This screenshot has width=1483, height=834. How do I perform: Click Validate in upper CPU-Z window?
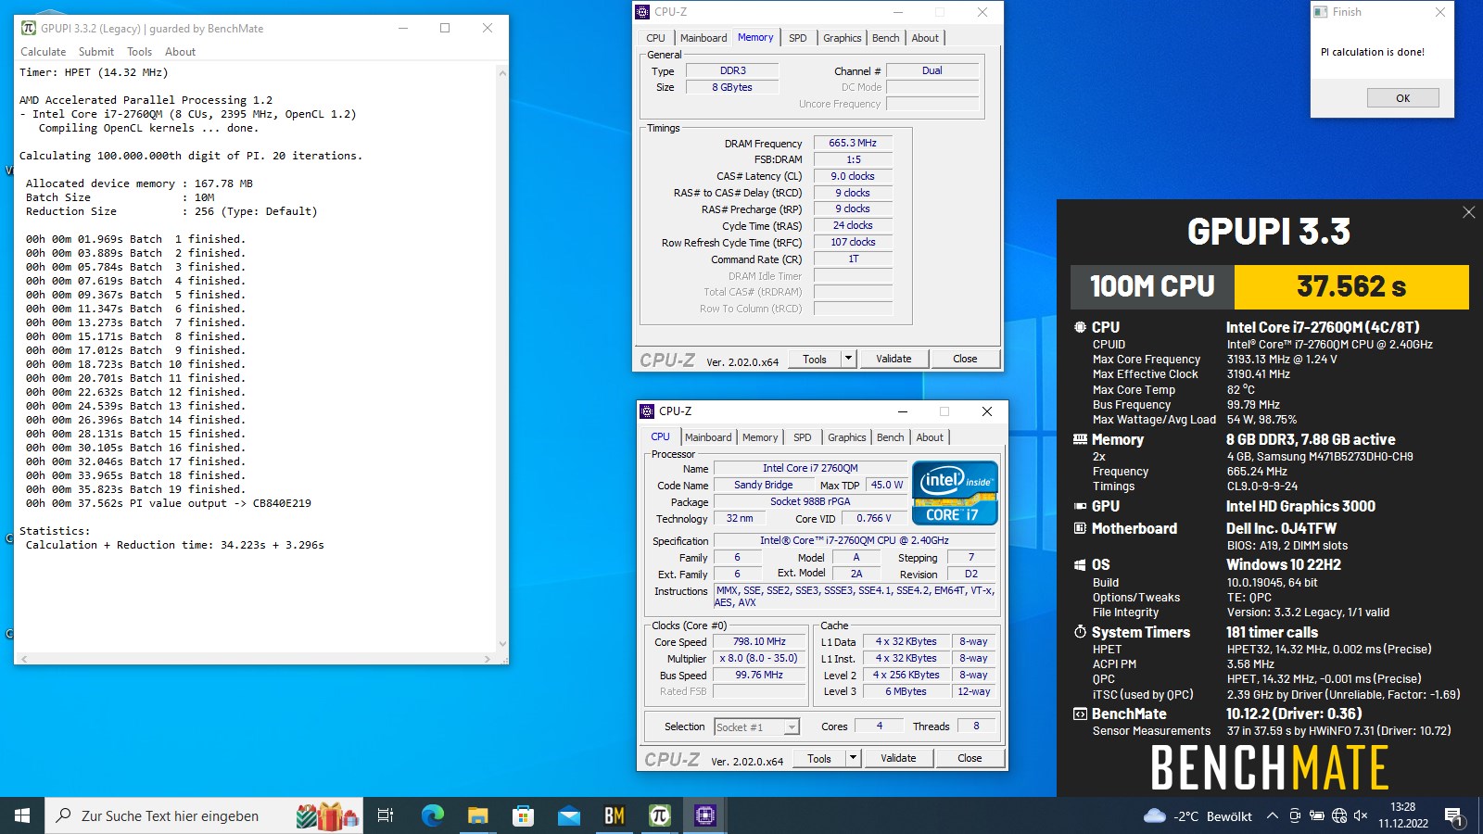click(x=894, y=359)
